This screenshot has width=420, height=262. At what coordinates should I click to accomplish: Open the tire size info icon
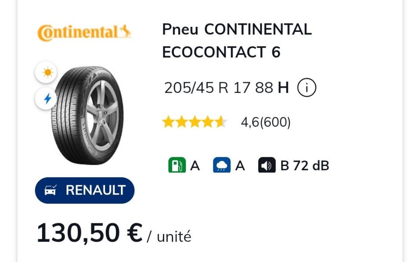click(x=307, y=88)
